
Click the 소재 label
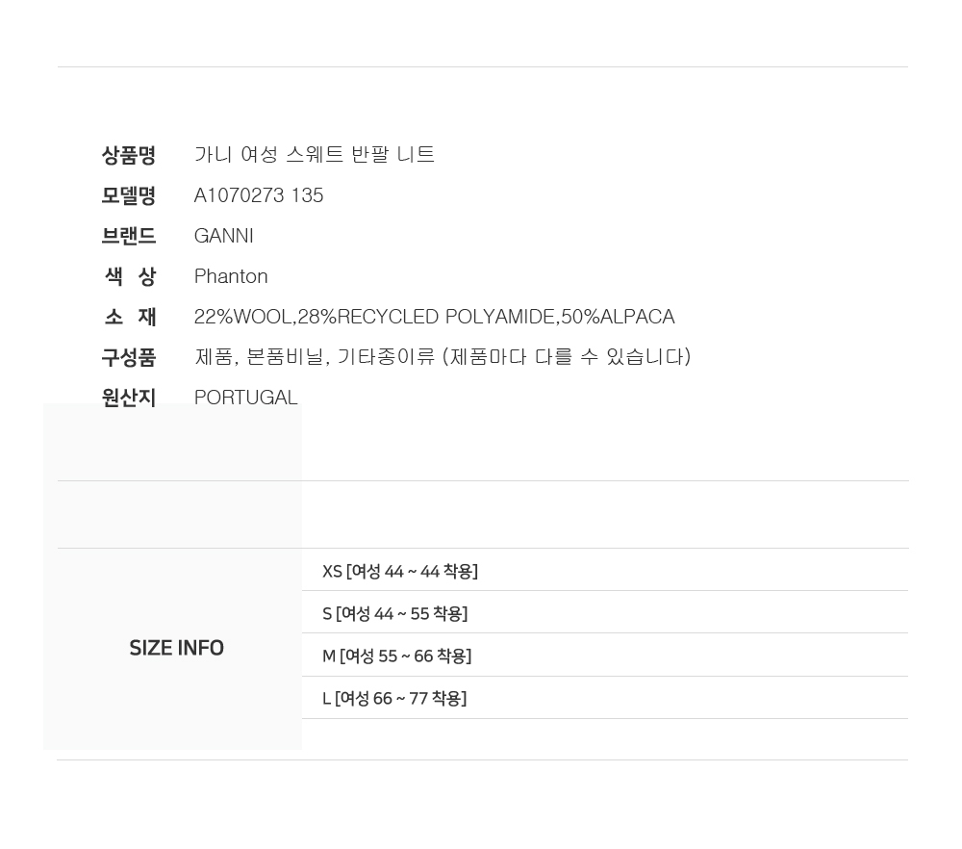coord(129,317)
